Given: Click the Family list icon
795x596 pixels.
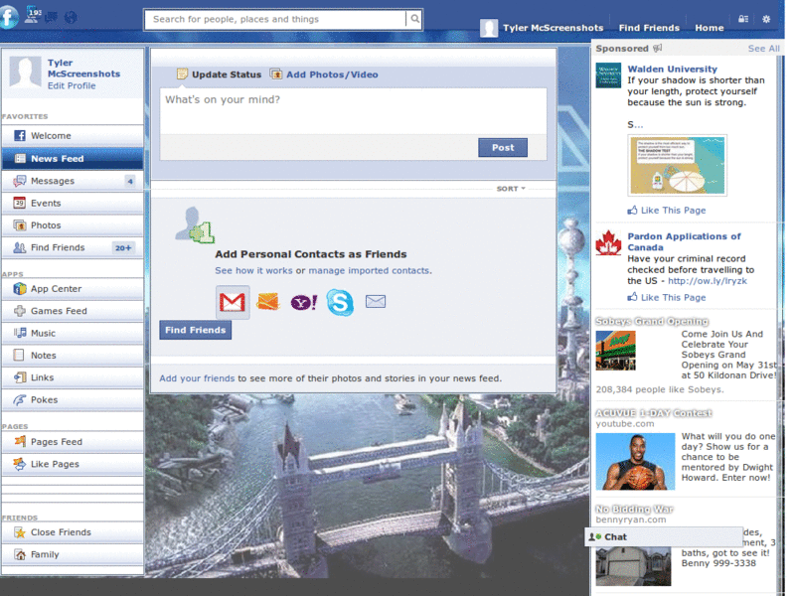Looking at the screenshot, I should (19, 554).
